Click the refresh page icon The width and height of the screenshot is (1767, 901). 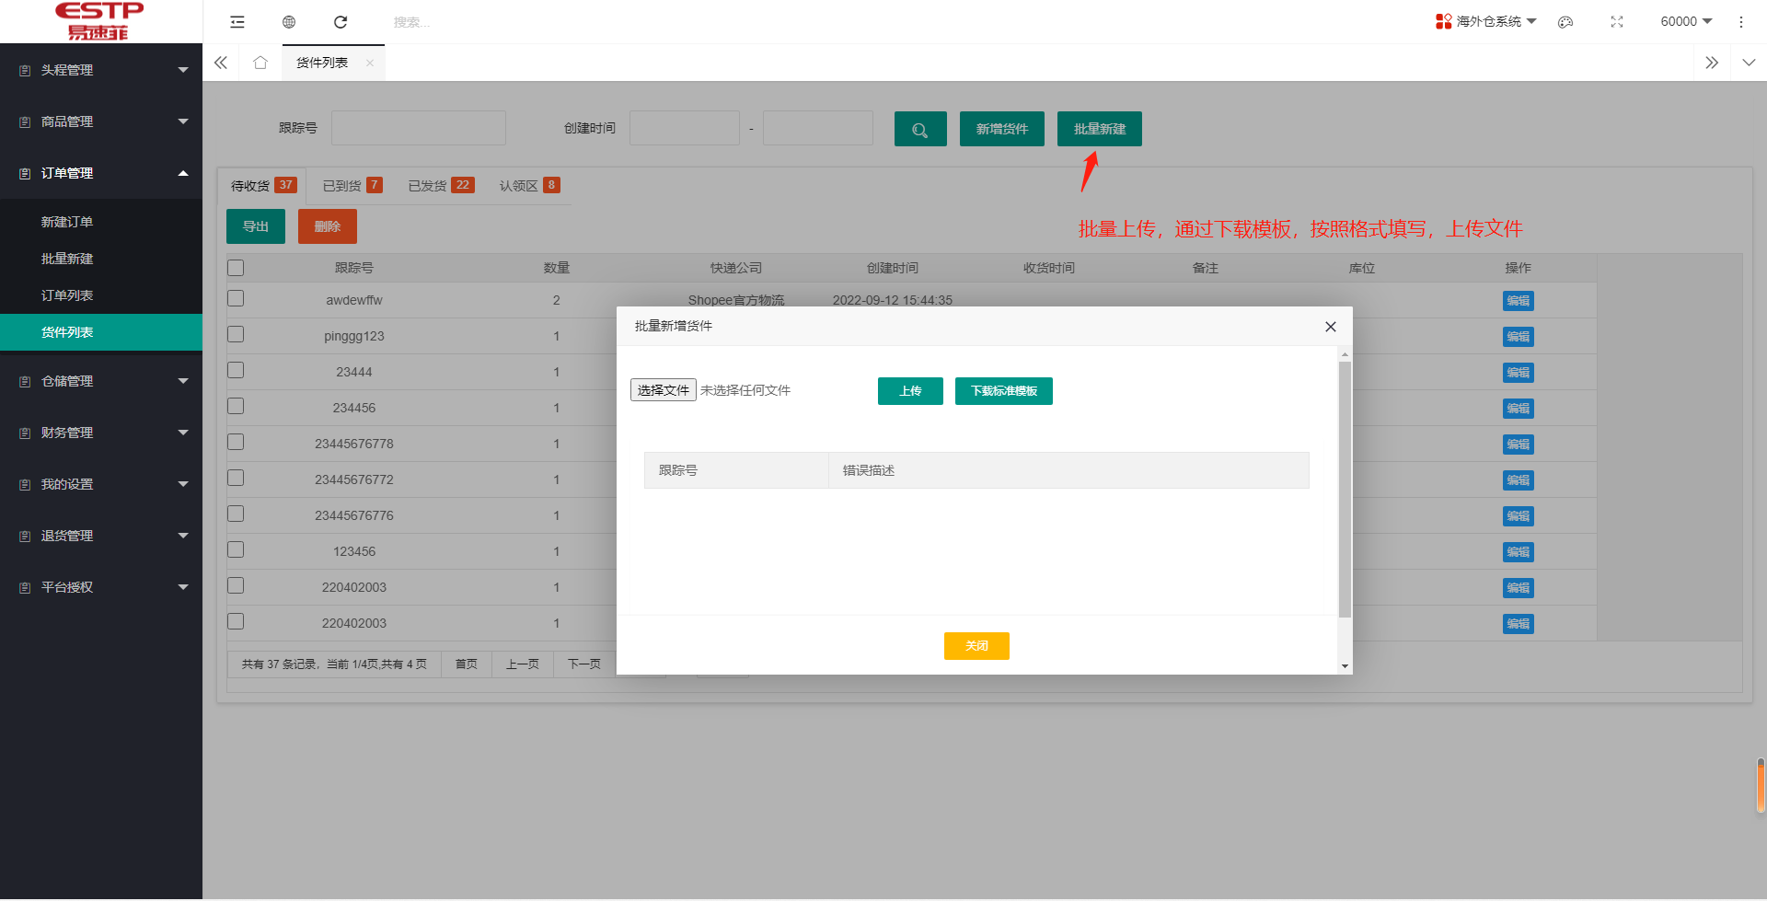[341, 22]
